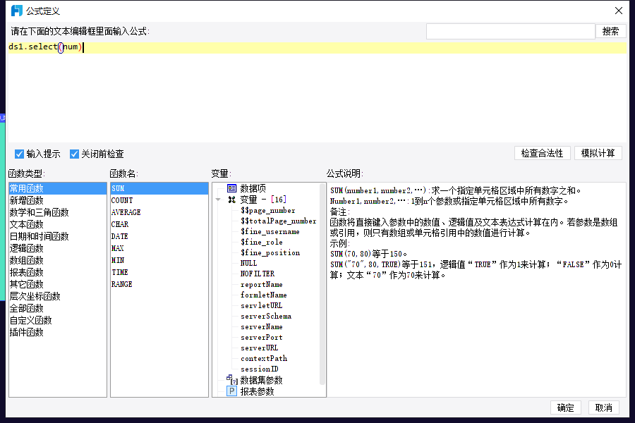
Task: Click the variable list vertical scrollbar
Action: coord(322,282)
